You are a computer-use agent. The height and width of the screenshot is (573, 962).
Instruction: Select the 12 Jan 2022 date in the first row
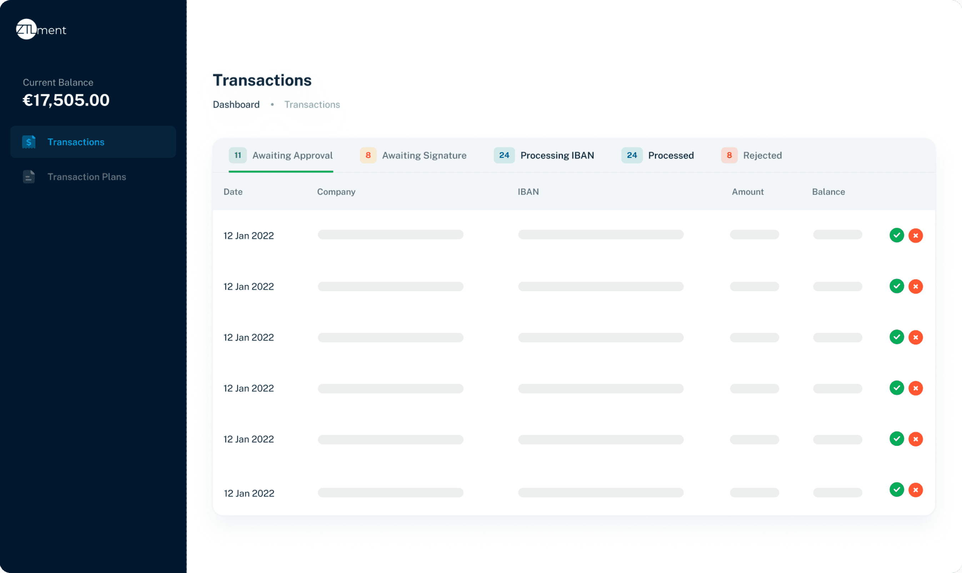pos(249,235)
